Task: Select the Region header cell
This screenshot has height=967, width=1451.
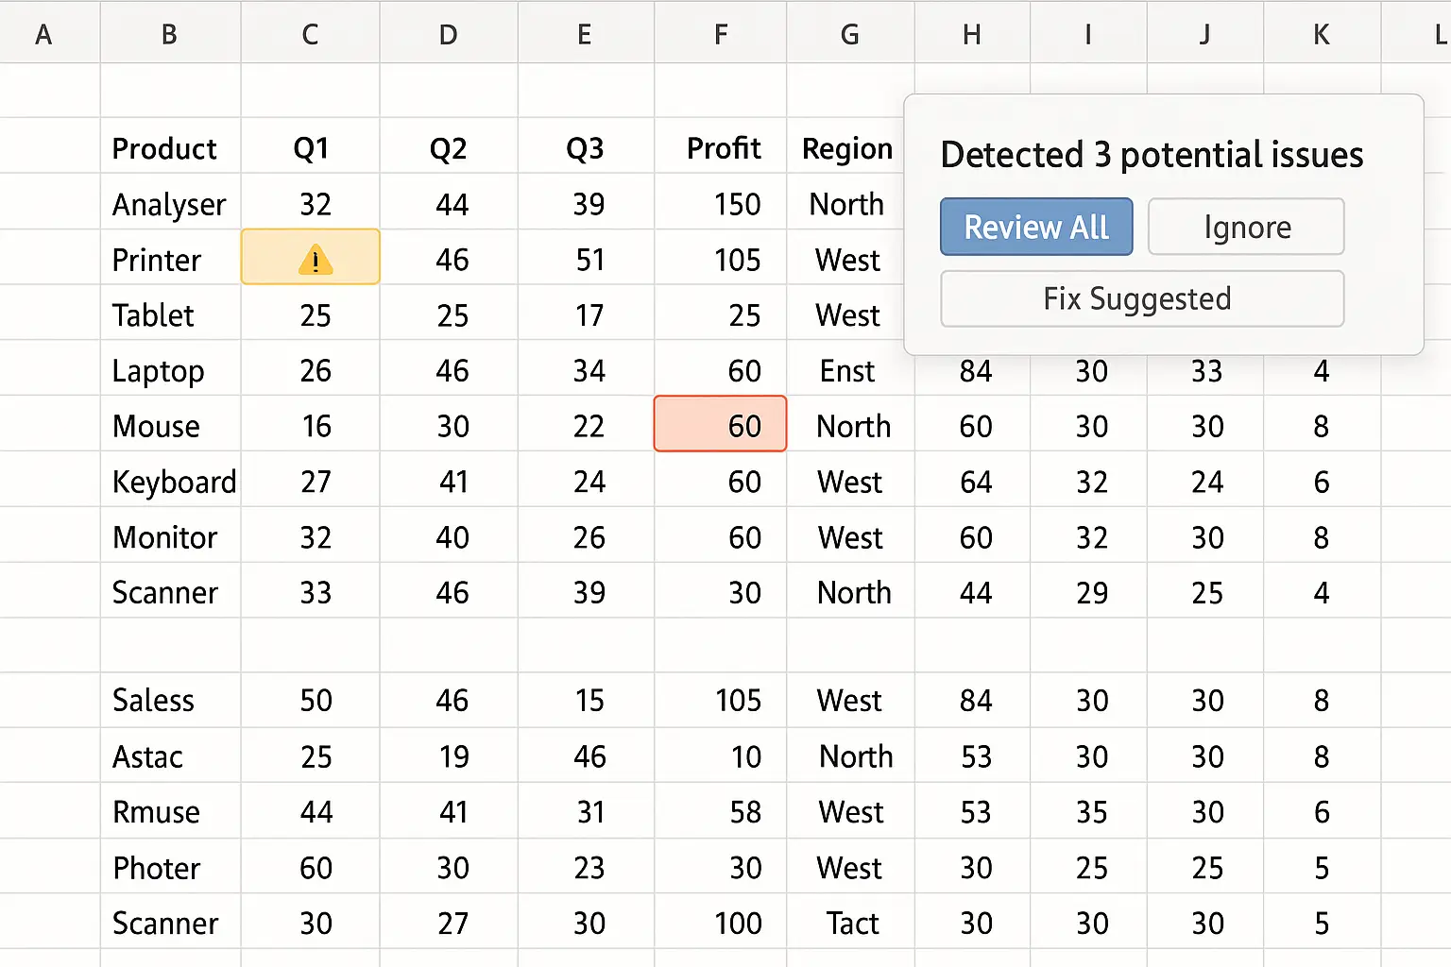Action: (847, 146)
